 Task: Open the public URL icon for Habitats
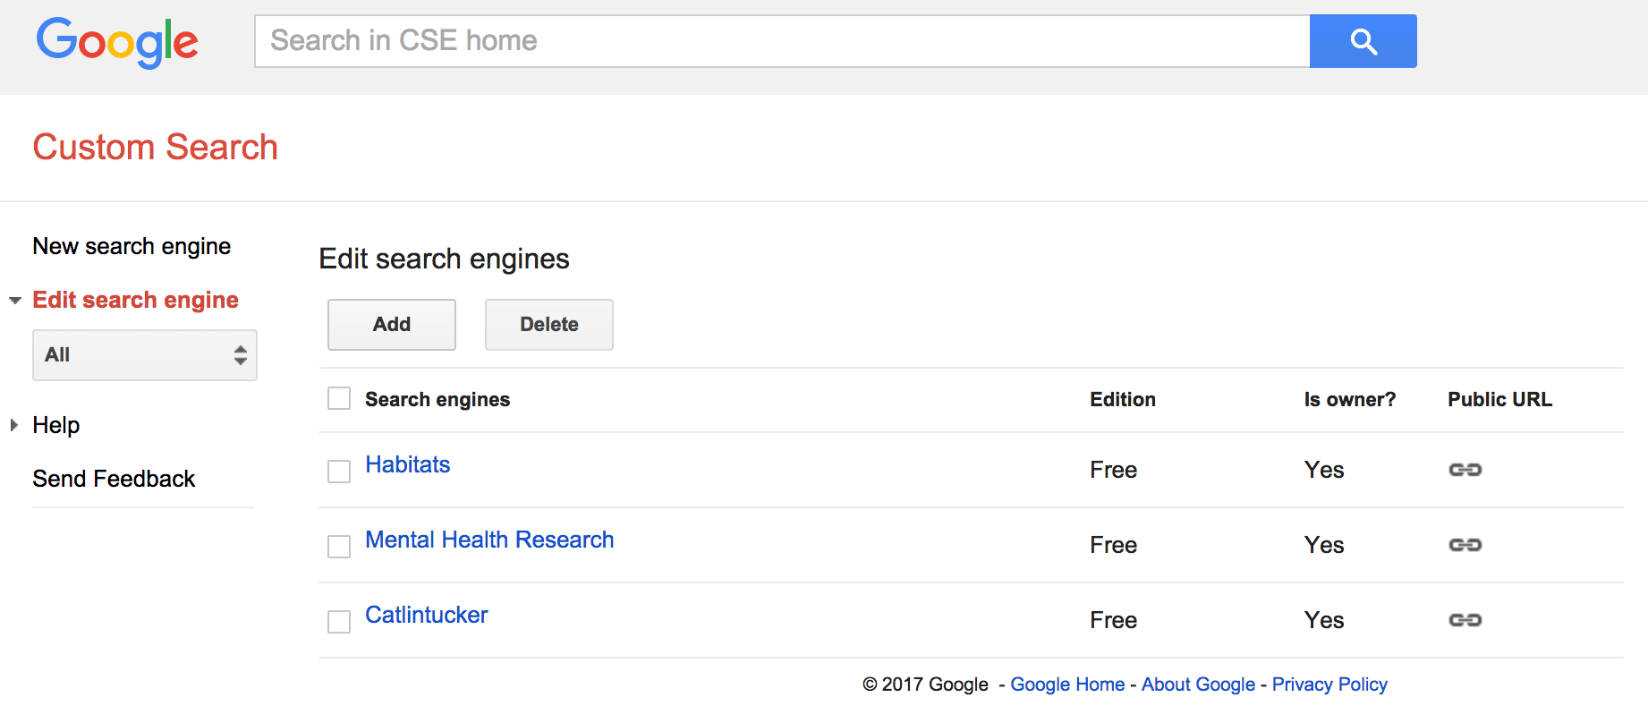[x=1465, y=469]
